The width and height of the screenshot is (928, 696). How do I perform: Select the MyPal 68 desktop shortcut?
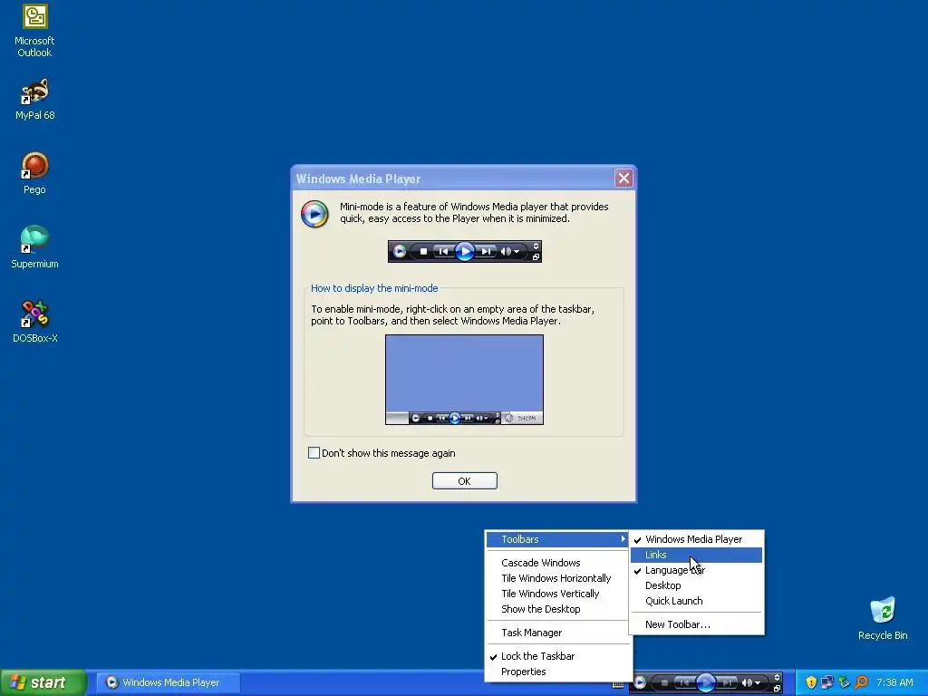(34, 100)
